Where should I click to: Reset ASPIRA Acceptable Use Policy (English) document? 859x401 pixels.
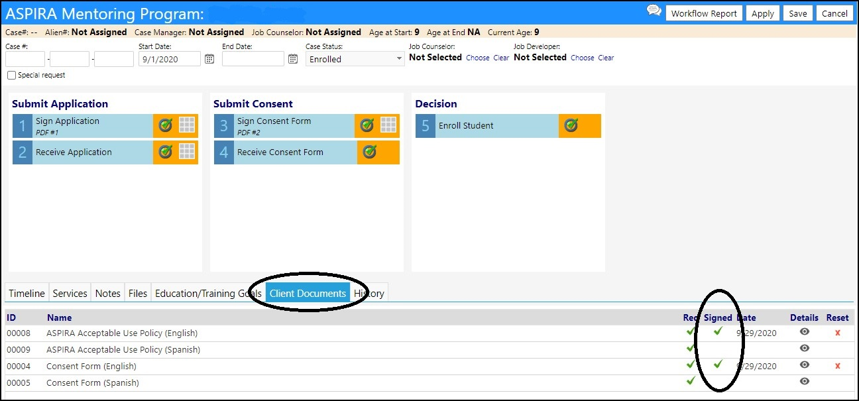(838, 333)
